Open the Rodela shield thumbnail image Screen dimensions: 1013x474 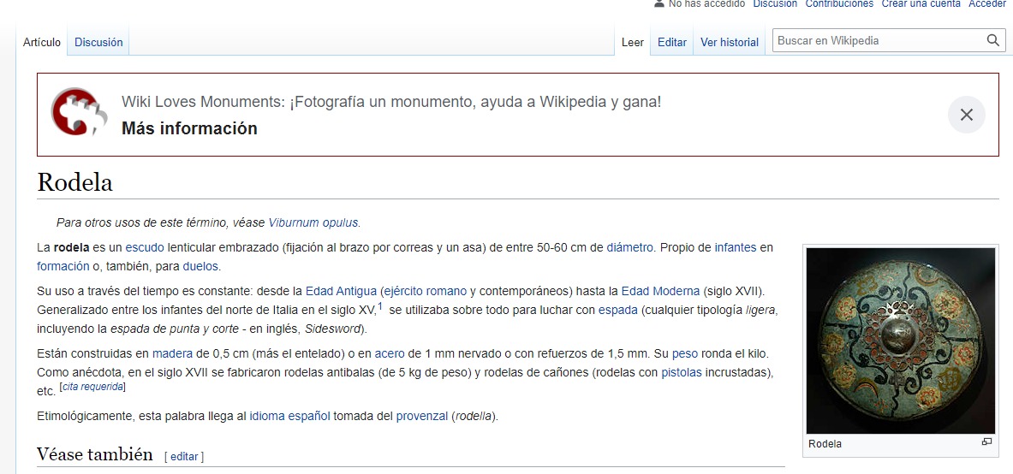(901, 341)
